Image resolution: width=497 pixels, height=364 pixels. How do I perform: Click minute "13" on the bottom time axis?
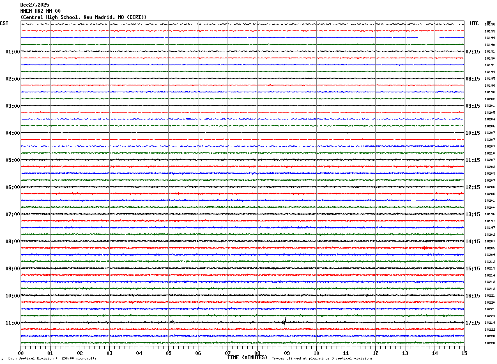(x=405, y=353)
